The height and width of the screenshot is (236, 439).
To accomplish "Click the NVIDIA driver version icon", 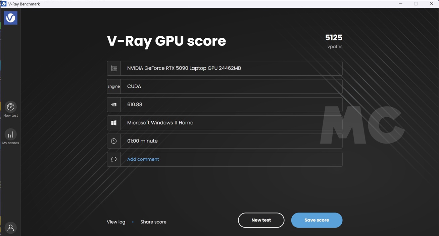I will 114,105.
